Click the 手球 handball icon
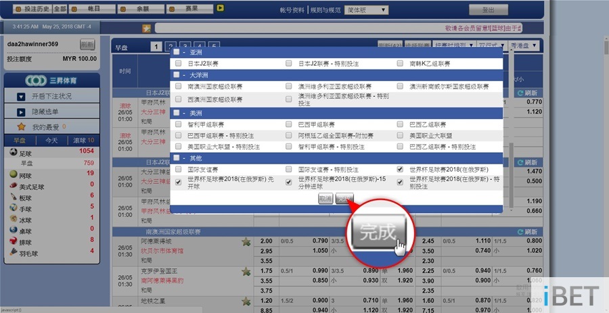Viewport: 609px width, 313px height. coord(14,208)
